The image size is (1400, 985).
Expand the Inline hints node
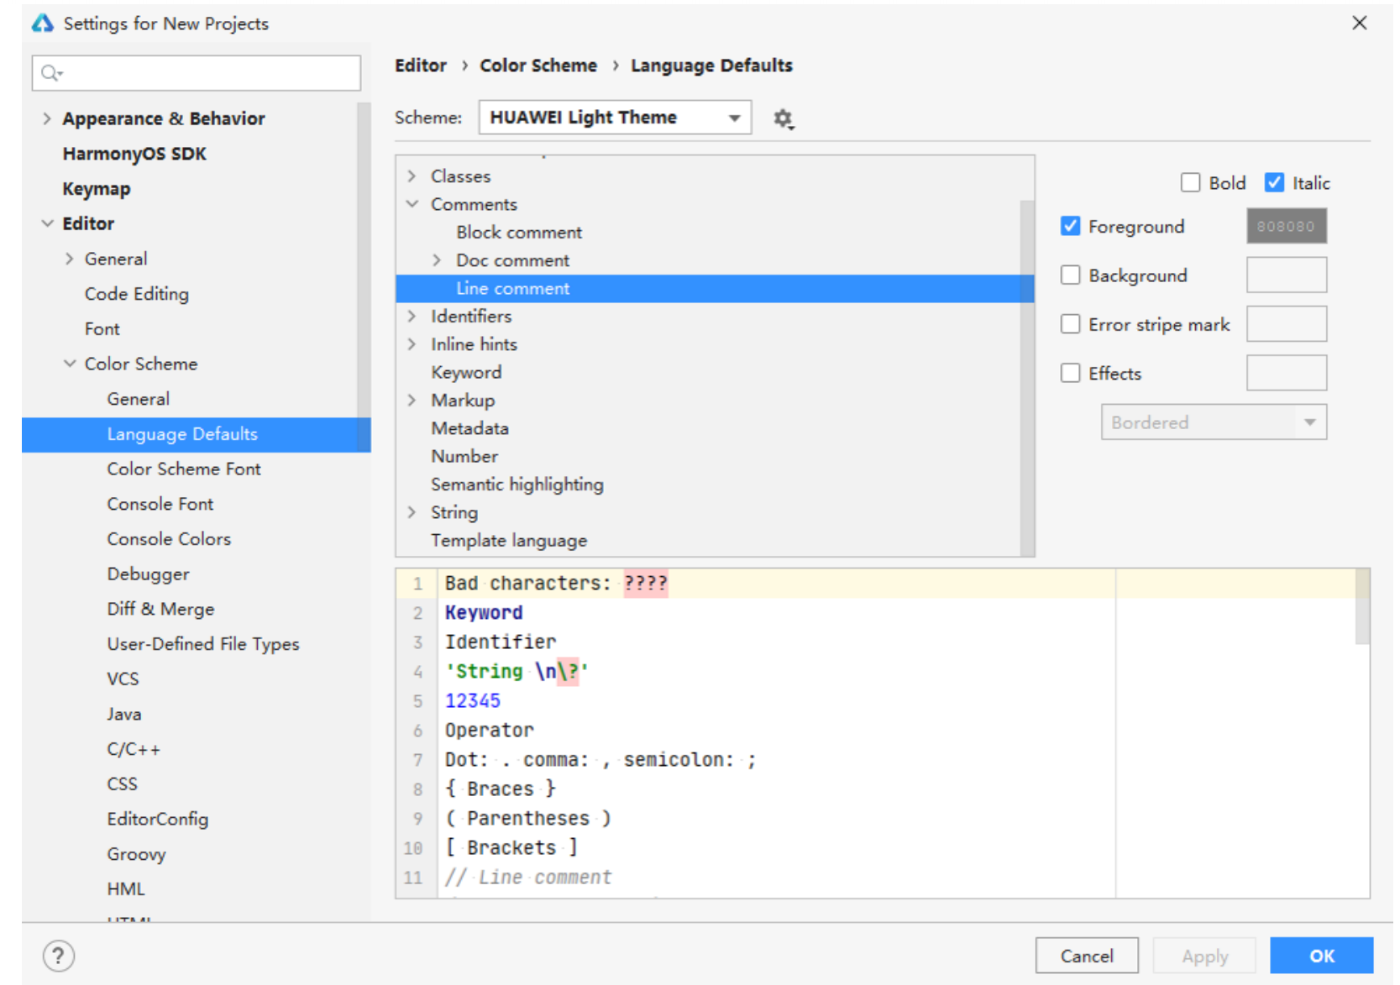(x=412, y=344)
